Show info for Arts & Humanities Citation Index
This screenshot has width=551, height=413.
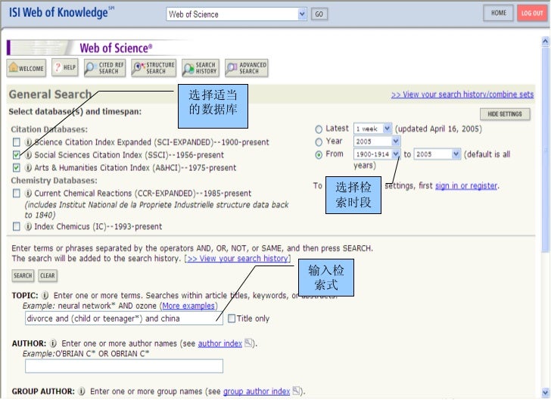pos(28,168)
